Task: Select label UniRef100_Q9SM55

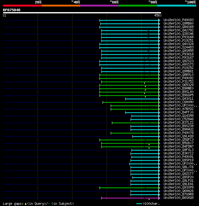Action: pyautogui.click(x=178, y=51)
